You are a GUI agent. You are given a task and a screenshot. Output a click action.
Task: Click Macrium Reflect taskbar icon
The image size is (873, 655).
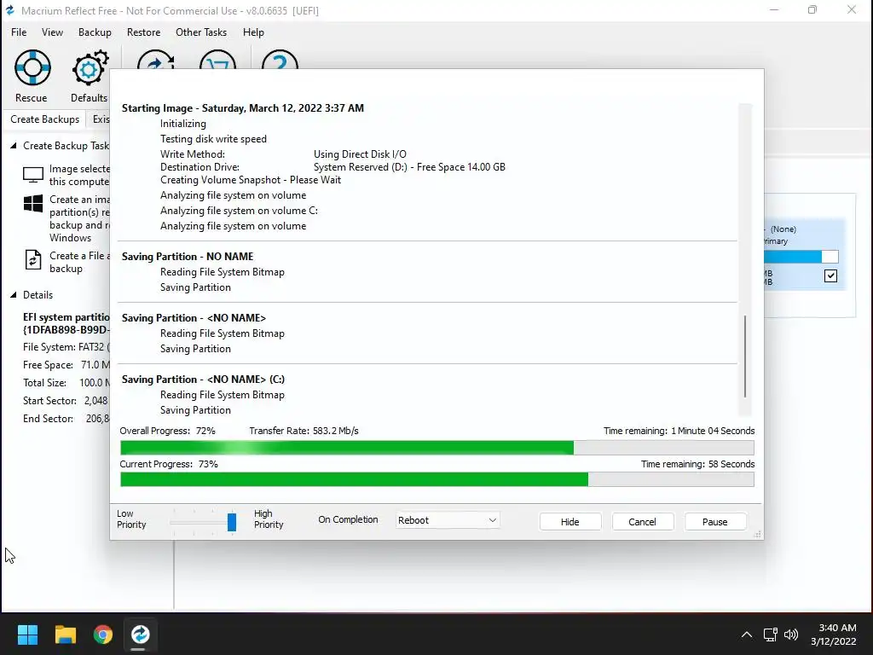(141, 635)
